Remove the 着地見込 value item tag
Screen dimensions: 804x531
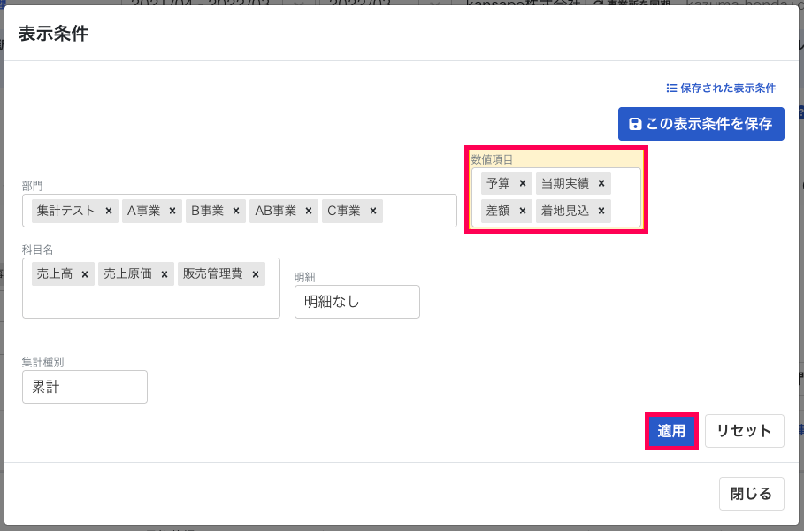point(601,211)
